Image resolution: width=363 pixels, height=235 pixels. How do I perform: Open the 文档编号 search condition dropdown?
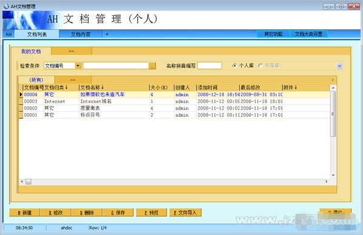(x=78, y=66)
